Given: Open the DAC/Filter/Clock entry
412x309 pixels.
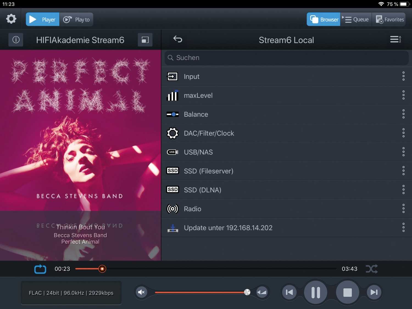Looking at the screenshot, I should point(286,133).
